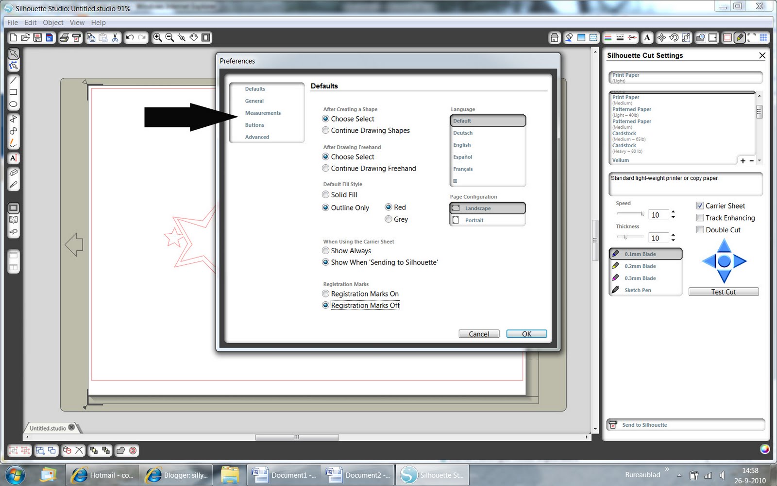Save document with red floppy icon
777x486 pixels.
[37, 37]
